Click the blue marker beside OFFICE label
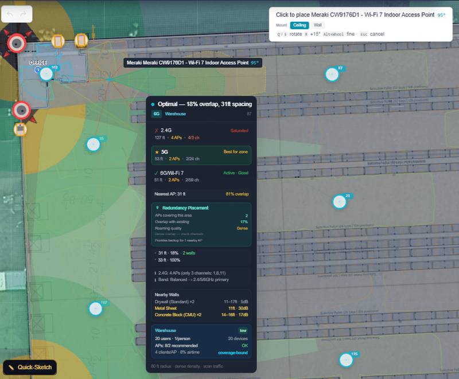The height and width of the screenshot is (379, 459). pyautogui.click(x=38, y=69)
